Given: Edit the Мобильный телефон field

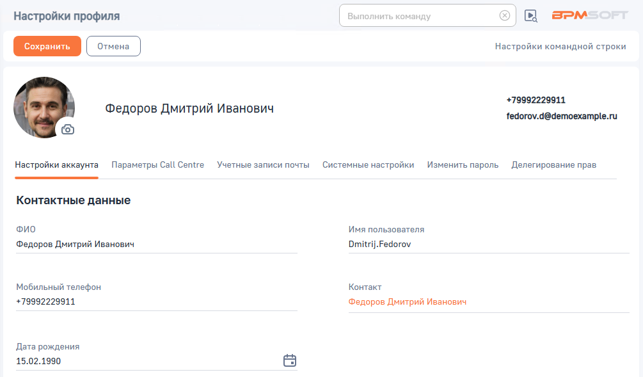Looking at the screenshot, I should pos(157,301).
